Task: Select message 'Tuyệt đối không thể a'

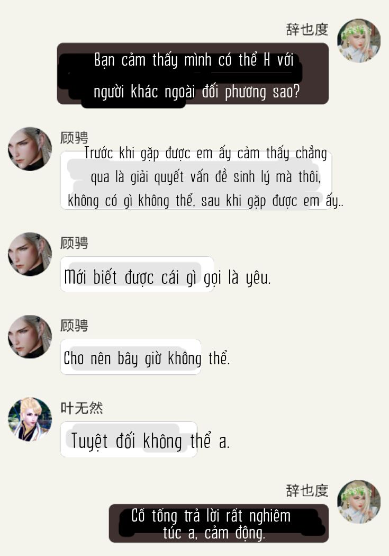Action: point(150,441)
